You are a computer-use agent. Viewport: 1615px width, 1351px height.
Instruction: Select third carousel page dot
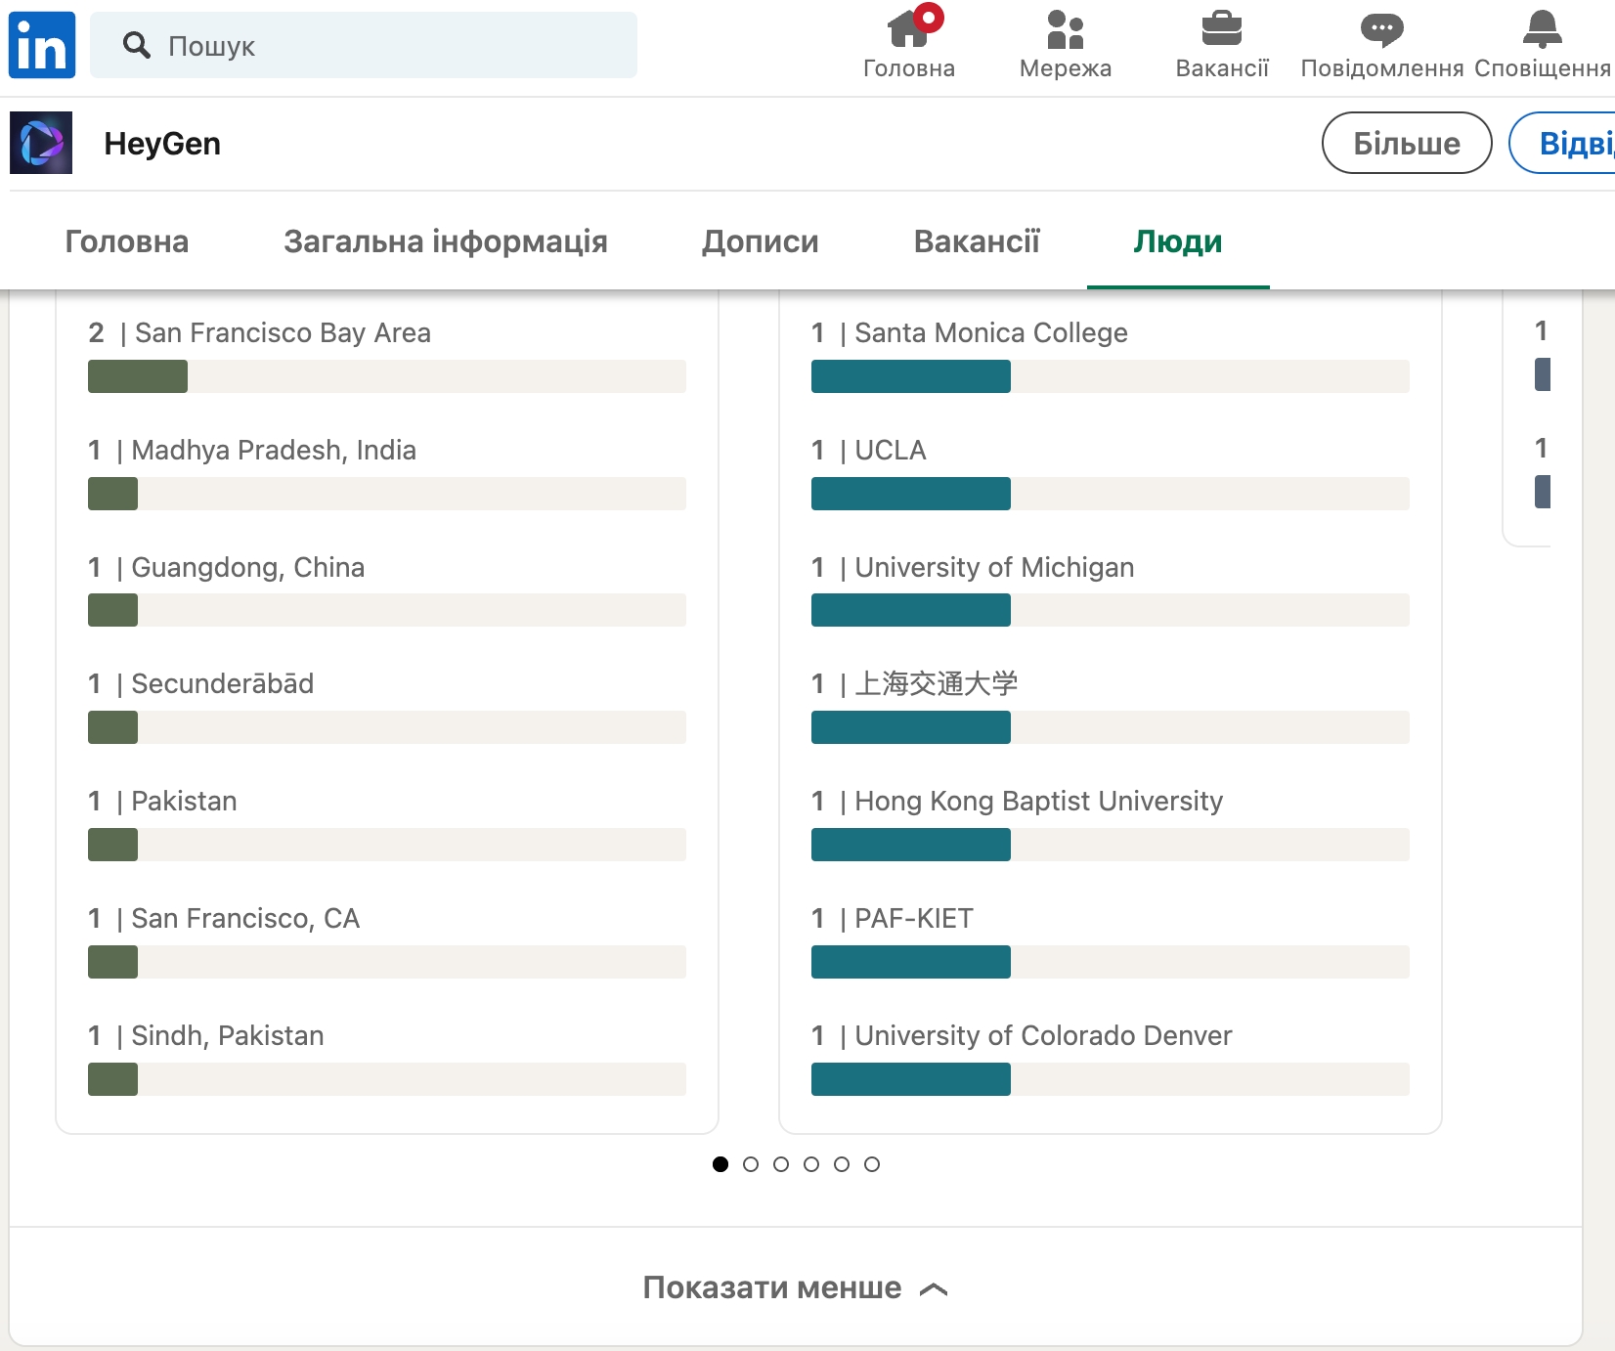point(781,1164)
